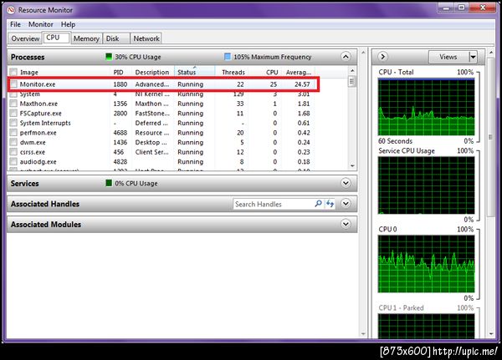Select the perfmon.exe process name
This screenshot has width=502, height=360.
pos(38,132)
